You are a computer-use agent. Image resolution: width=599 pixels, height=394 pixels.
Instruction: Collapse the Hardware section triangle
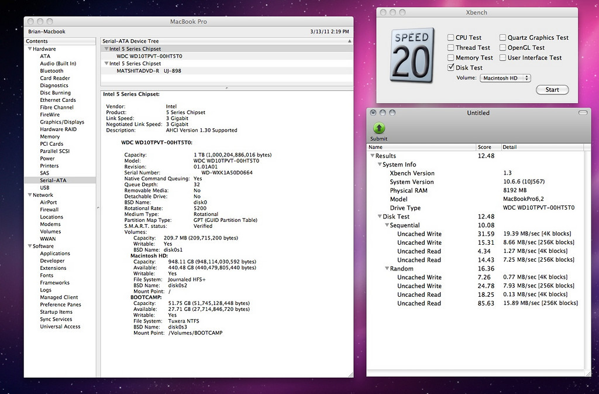(29, 49)
